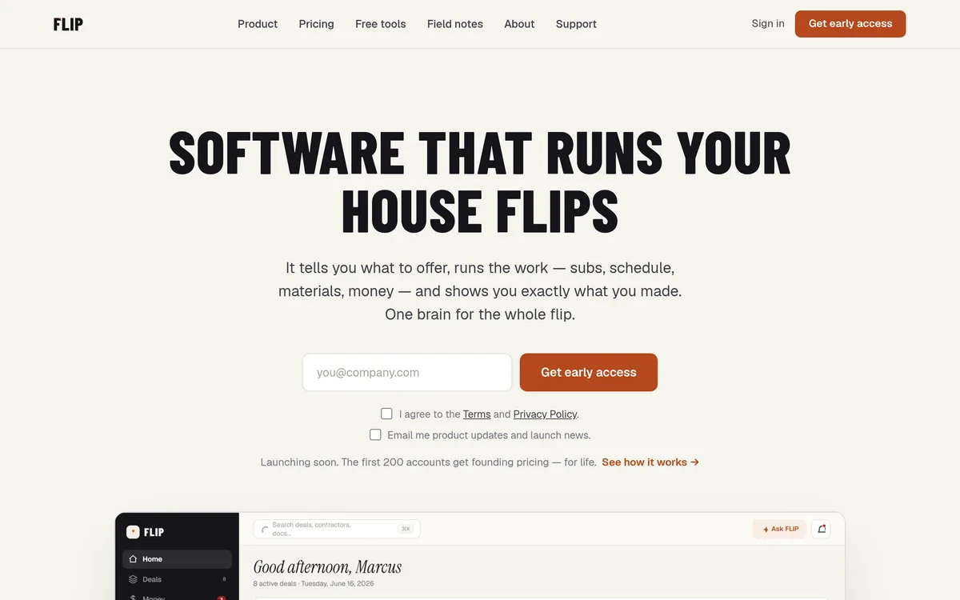
Task: Check the agree to Terms checkbox
Action: pyautogui.click(x=386, y=414)
